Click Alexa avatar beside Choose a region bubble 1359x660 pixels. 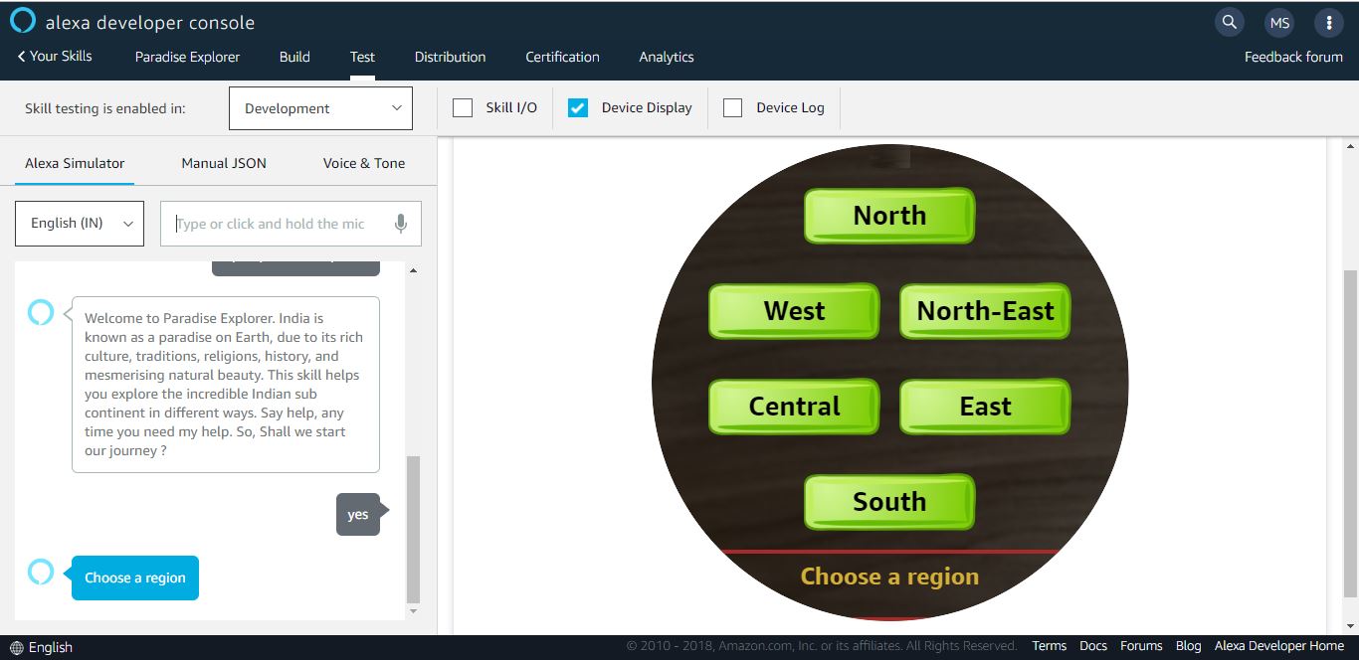pos(41,572)
